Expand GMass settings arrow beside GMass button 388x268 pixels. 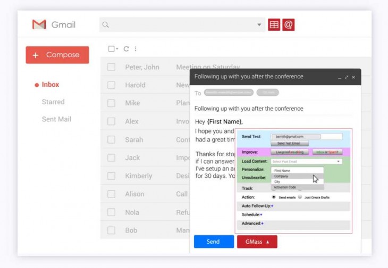coord(268,242)
